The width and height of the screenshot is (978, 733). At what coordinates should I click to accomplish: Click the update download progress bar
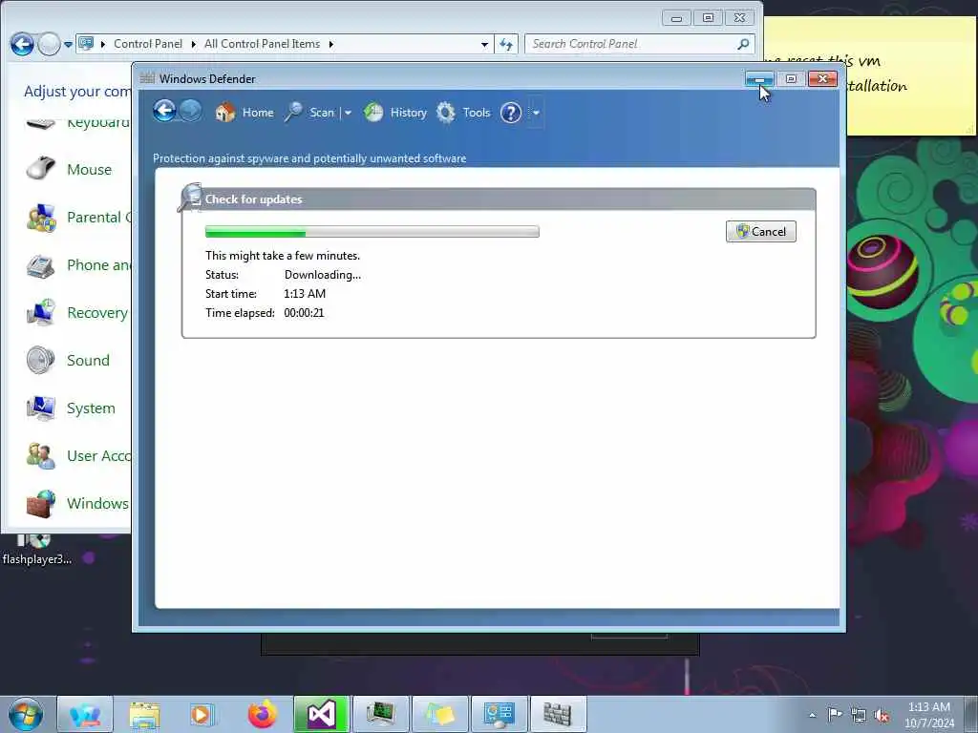pos(372,232)
